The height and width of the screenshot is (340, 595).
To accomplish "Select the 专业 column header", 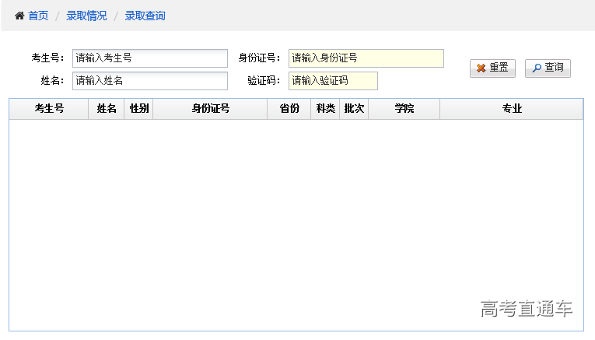I will (x=512, y=109).
